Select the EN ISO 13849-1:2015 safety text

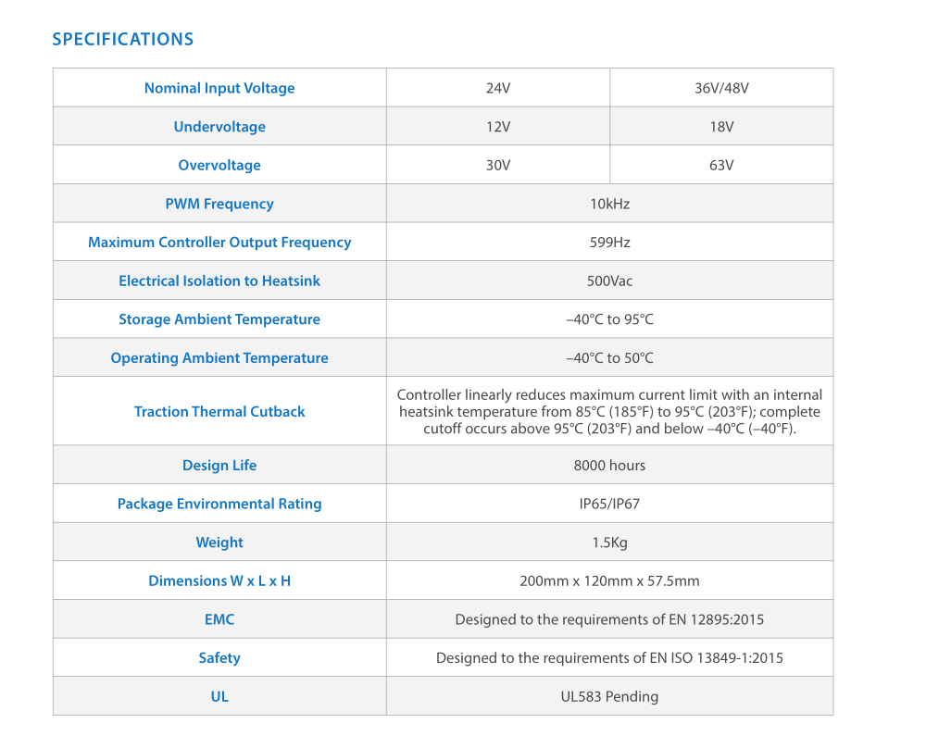(x=609, y=658)
